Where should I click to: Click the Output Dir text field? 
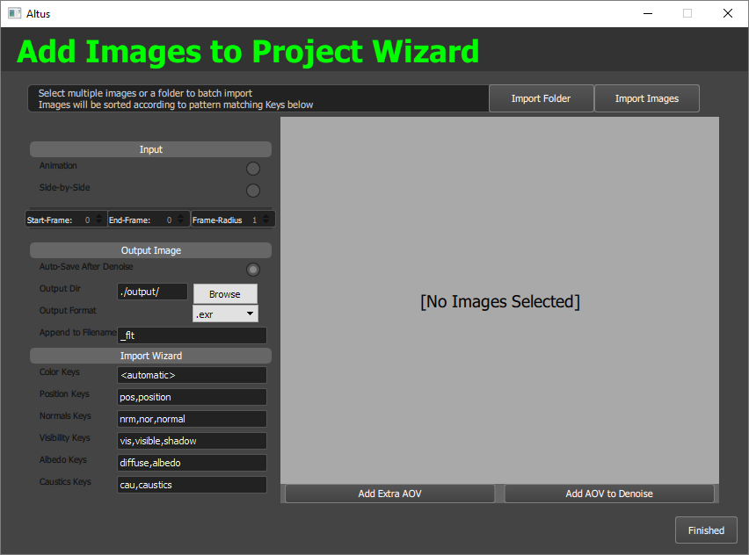tap(152, 292)
